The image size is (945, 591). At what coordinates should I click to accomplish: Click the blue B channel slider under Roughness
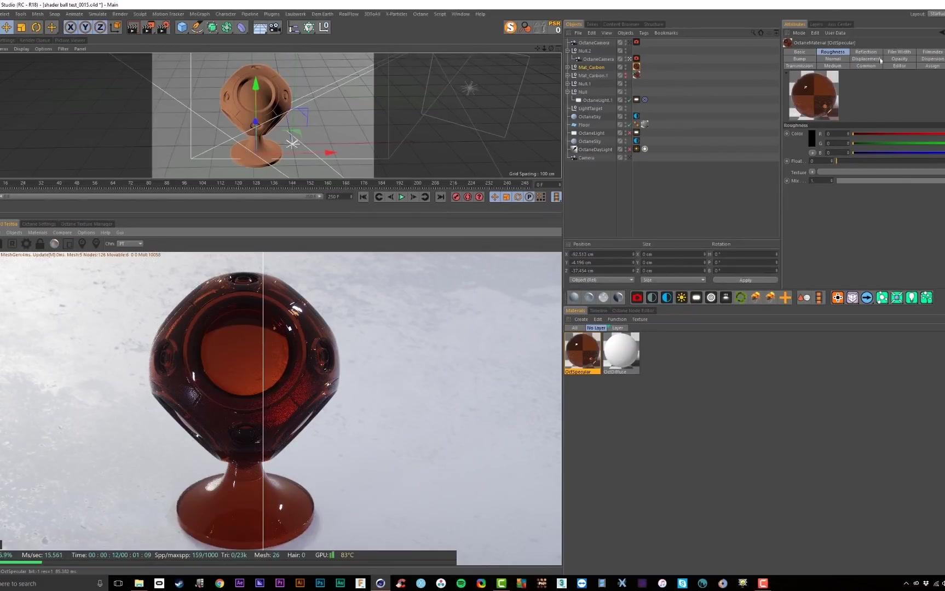coord(898,153)
